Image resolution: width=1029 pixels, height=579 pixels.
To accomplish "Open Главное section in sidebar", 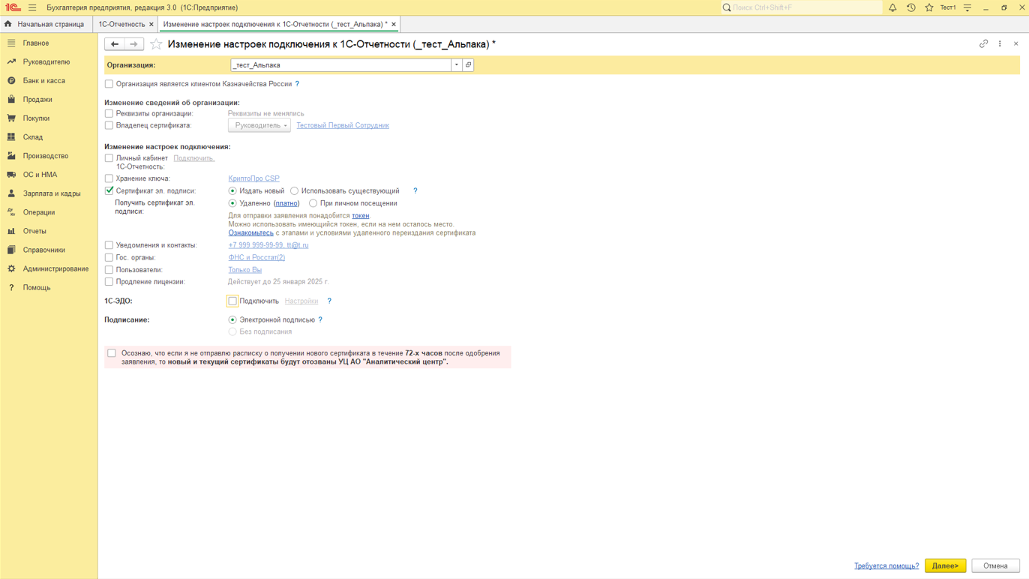I will click(49, 43).
